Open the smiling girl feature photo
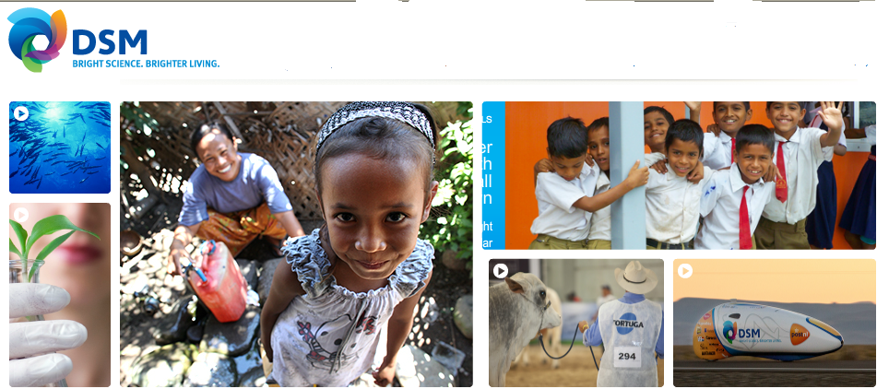The width and height of the screenshot is (877, 389). pos(296,243)
